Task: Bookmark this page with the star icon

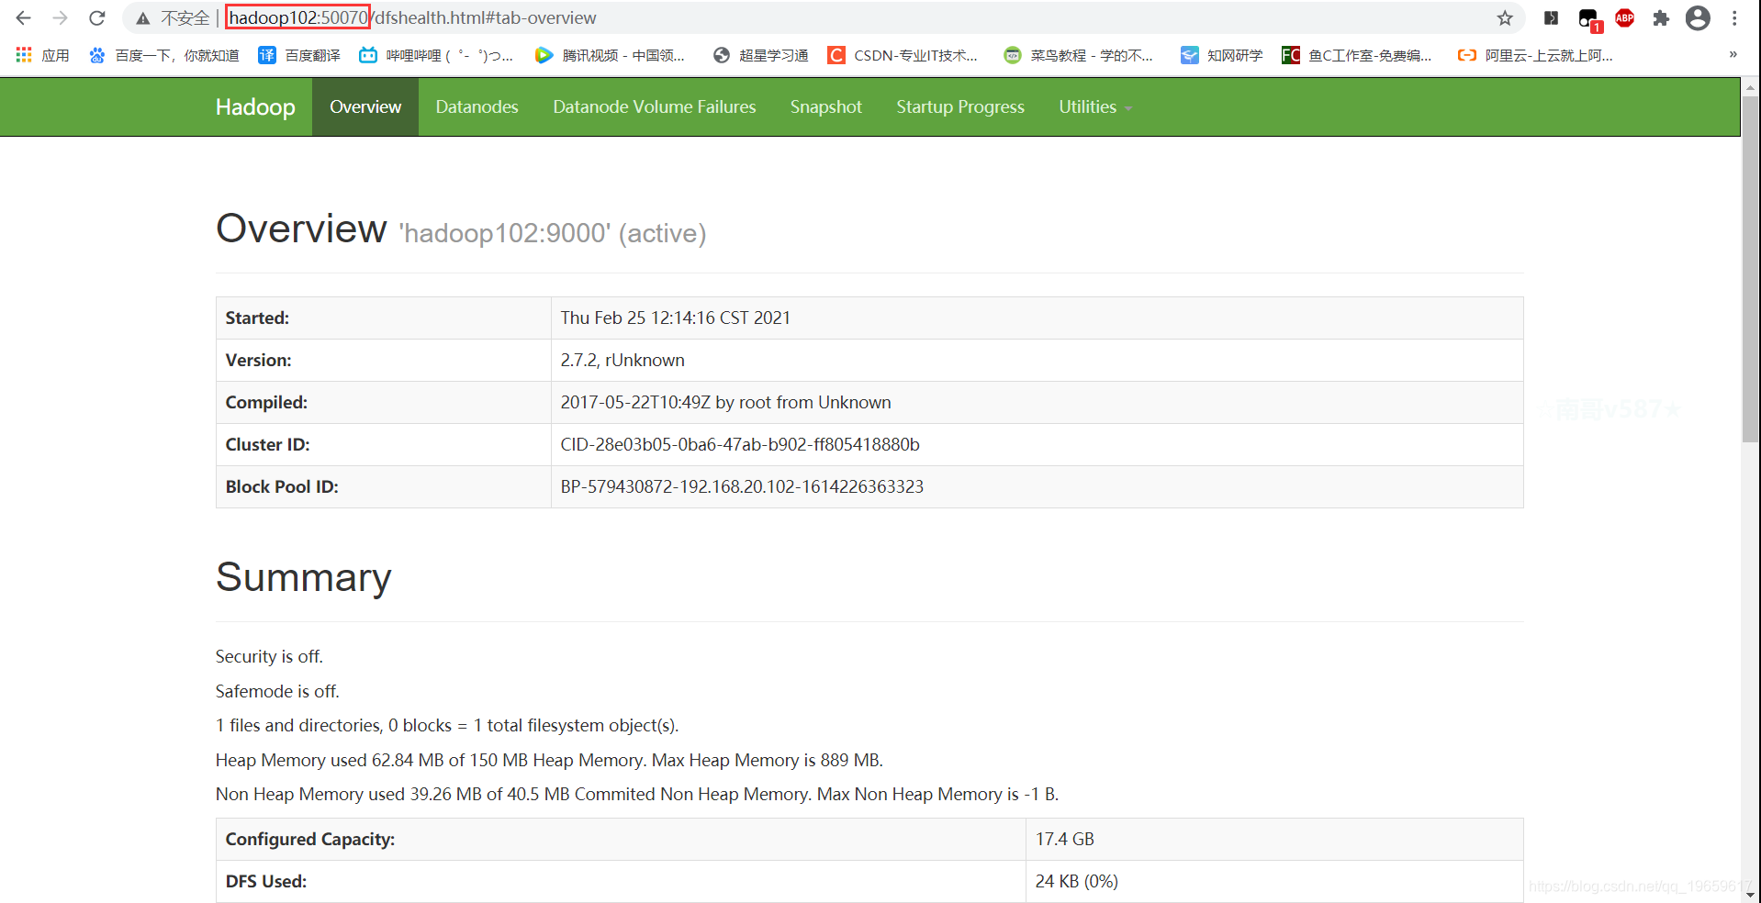Action: (x=1505, y=18)
